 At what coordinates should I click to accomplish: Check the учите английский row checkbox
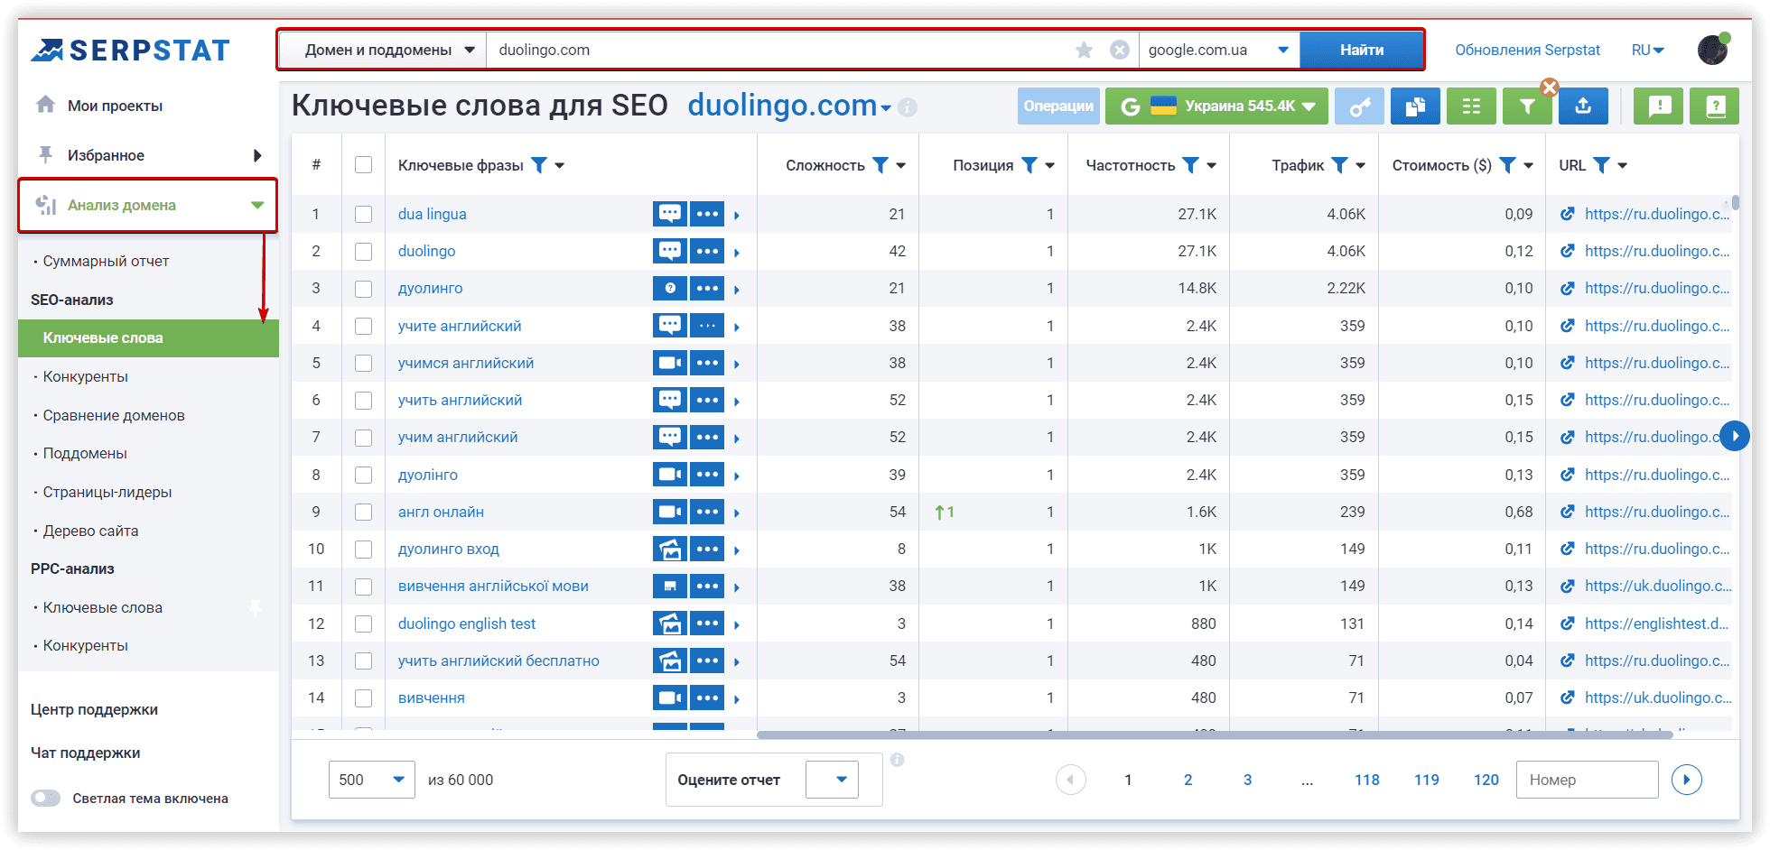[363, 326]
